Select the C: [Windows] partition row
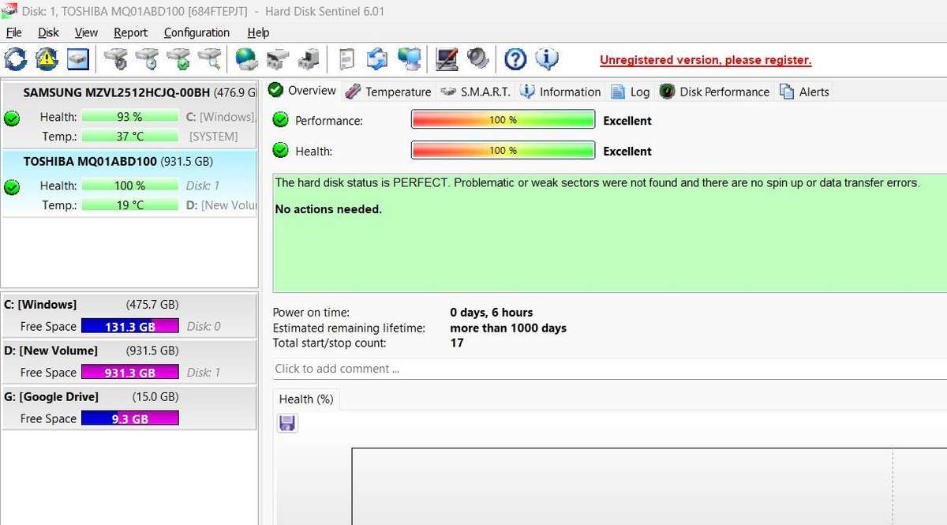The width and height of the screenshot is (947, 525). (x=129, y=315)
